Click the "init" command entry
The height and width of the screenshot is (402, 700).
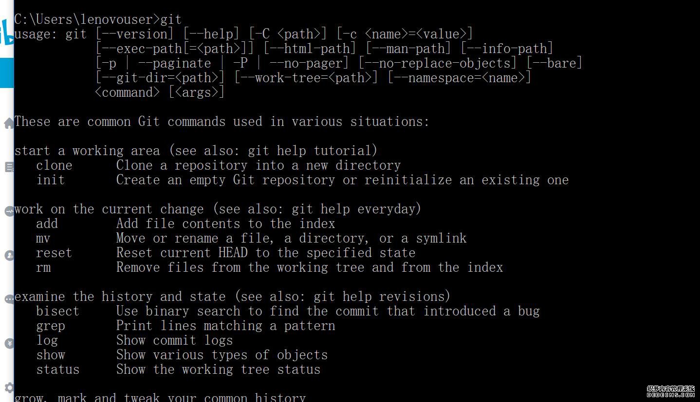50,180
